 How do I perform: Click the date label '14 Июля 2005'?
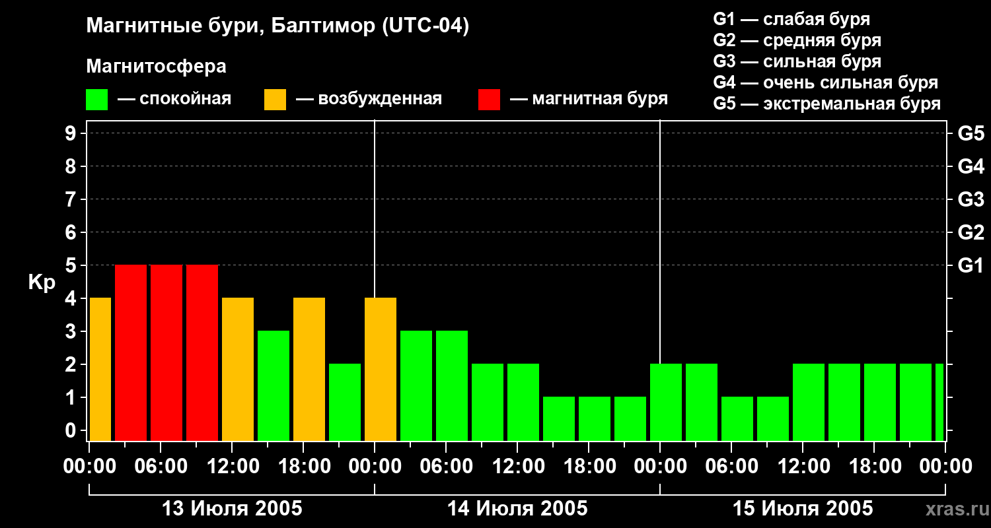click(x=517, y=509)
